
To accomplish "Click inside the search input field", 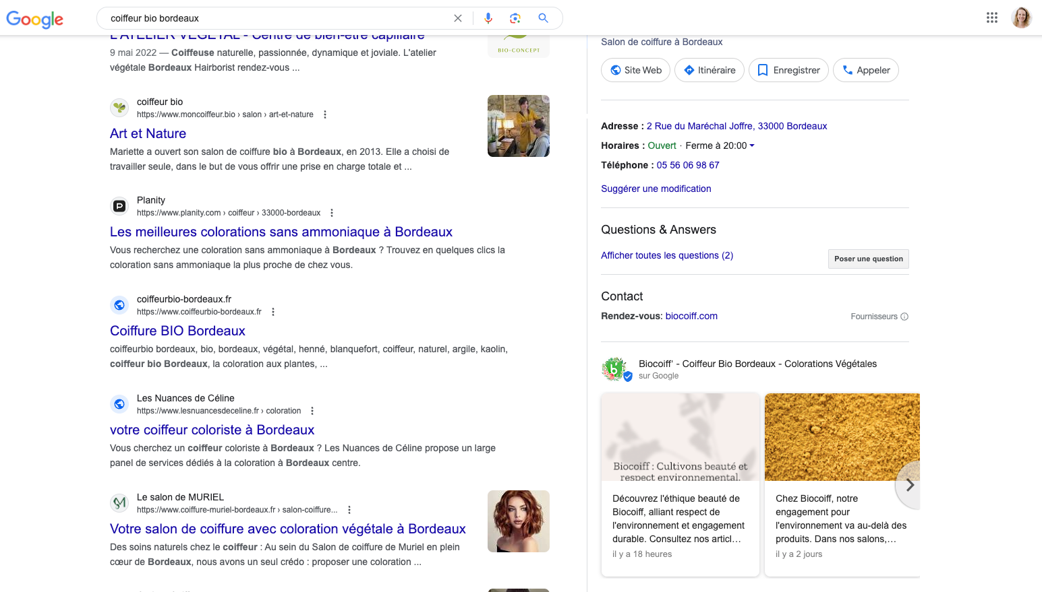I will coord(277,18).
